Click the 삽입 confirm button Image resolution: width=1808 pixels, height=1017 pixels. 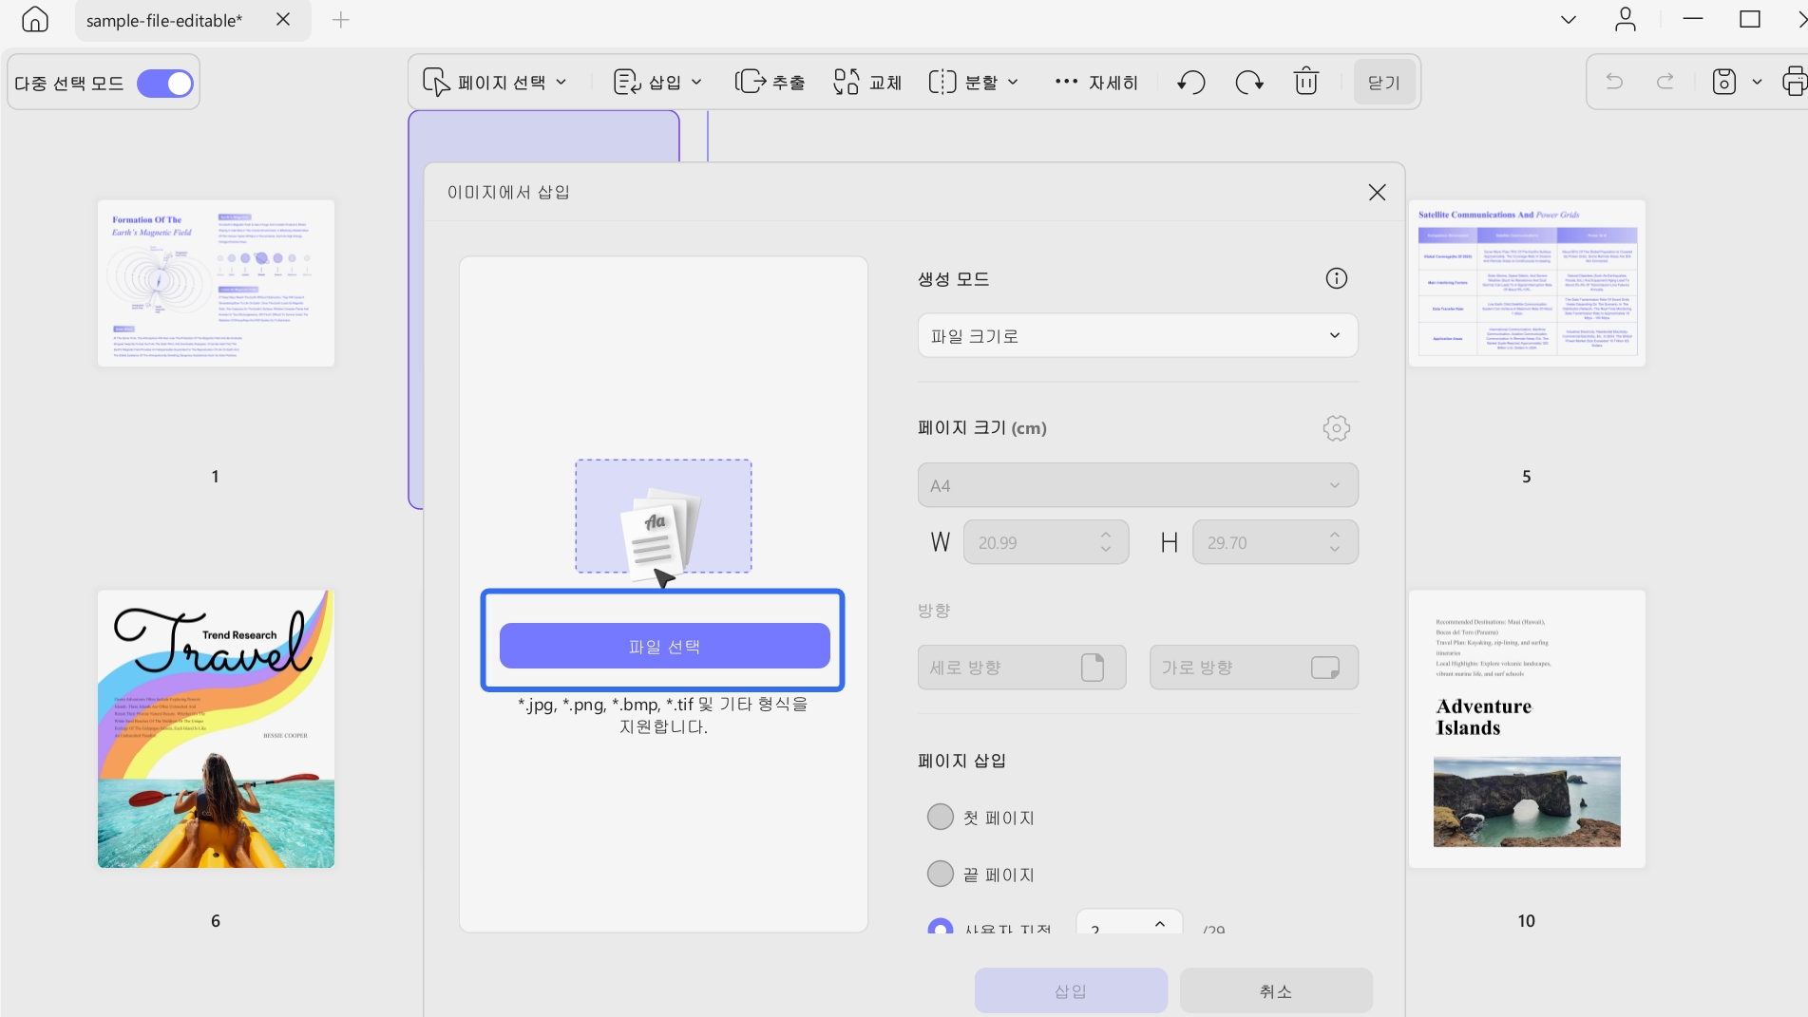point(1071,990)
